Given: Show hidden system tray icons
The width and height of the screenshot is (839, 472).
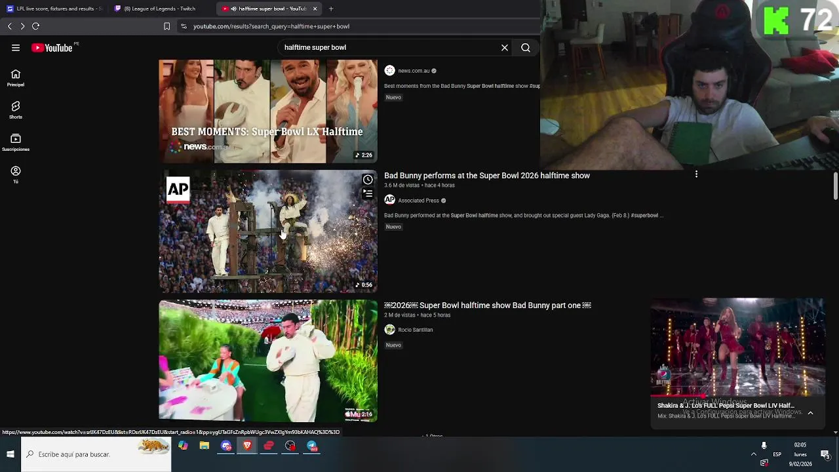Looking at the screenshot, I should click(753, 454).
